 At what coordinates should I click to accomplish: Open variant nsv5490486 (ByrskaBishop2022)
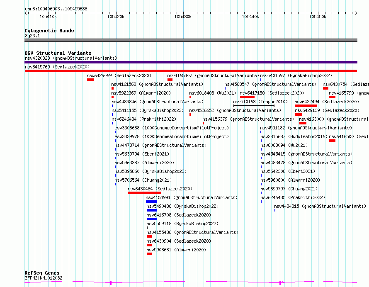(x=182, y=206)
